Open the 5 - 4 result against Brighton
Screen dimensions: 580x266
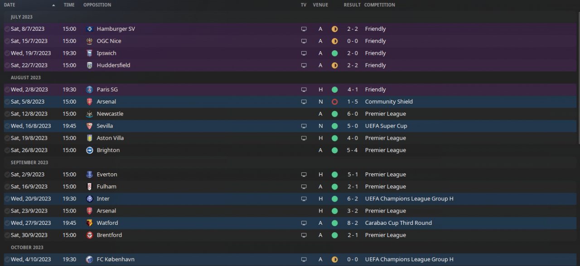coord(352,150)
